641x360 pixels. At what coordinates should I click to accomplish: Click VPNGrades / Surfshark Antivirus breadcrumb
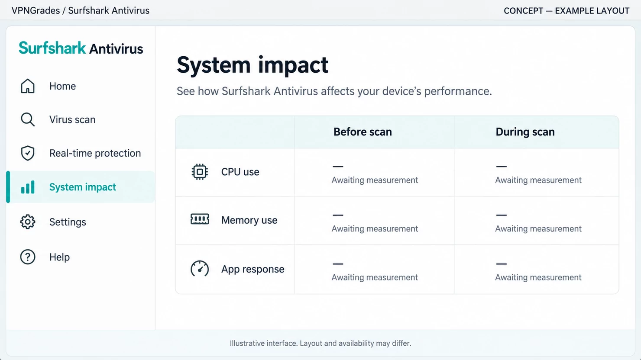[x=81, y=10]
